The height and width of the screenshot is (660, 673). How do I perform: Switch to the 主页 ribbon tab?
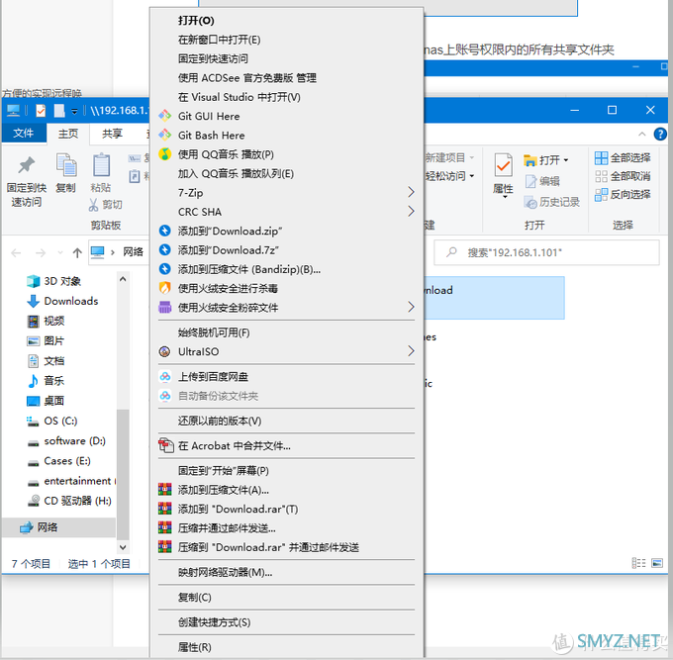(x=68, y=134)
